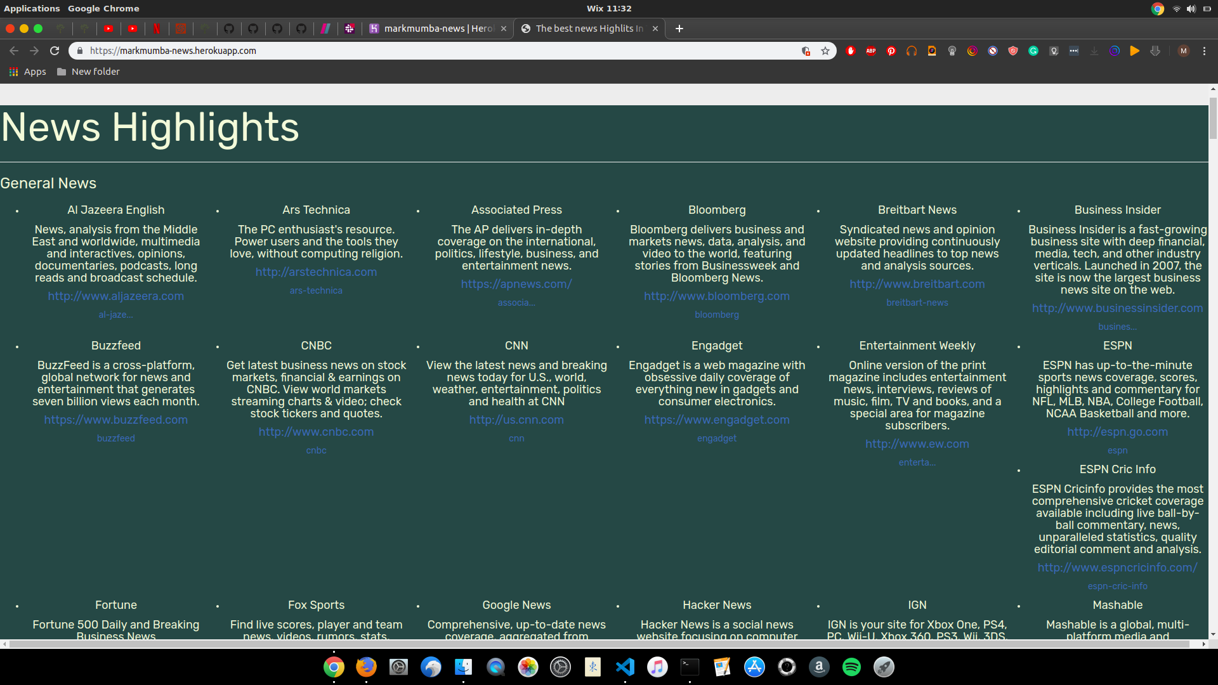Open the Chrome three-dot menu
Viewport: 1218px width, 685px height.
point(1204,51)
